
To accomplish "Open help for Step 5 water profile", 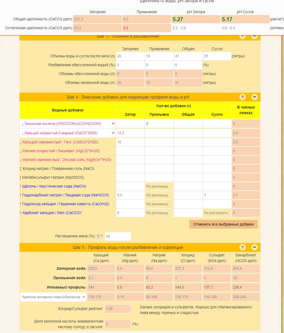I will point(242,247).
